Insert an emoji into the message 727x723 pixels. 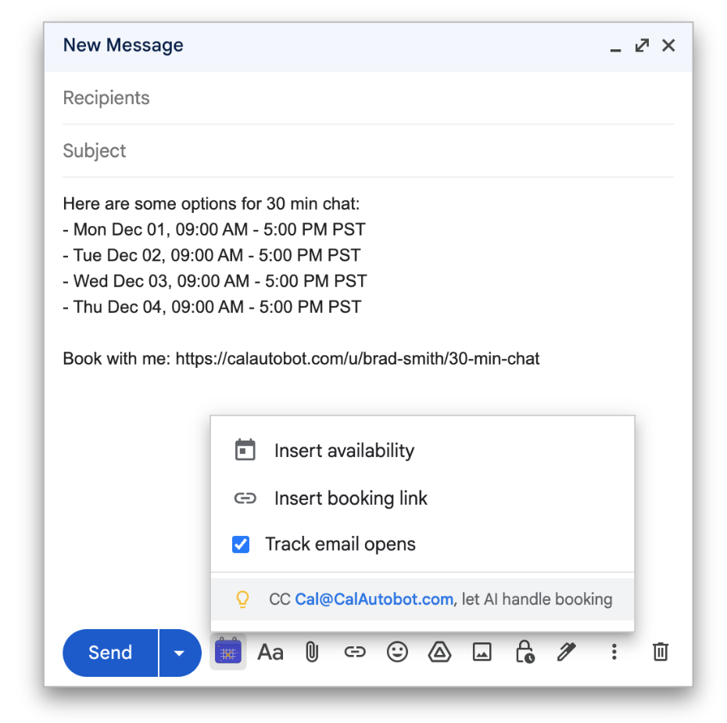(x=397, y=651)
